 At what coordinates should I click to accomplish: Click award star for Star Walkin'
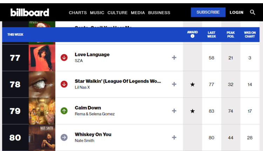[192, 84]
